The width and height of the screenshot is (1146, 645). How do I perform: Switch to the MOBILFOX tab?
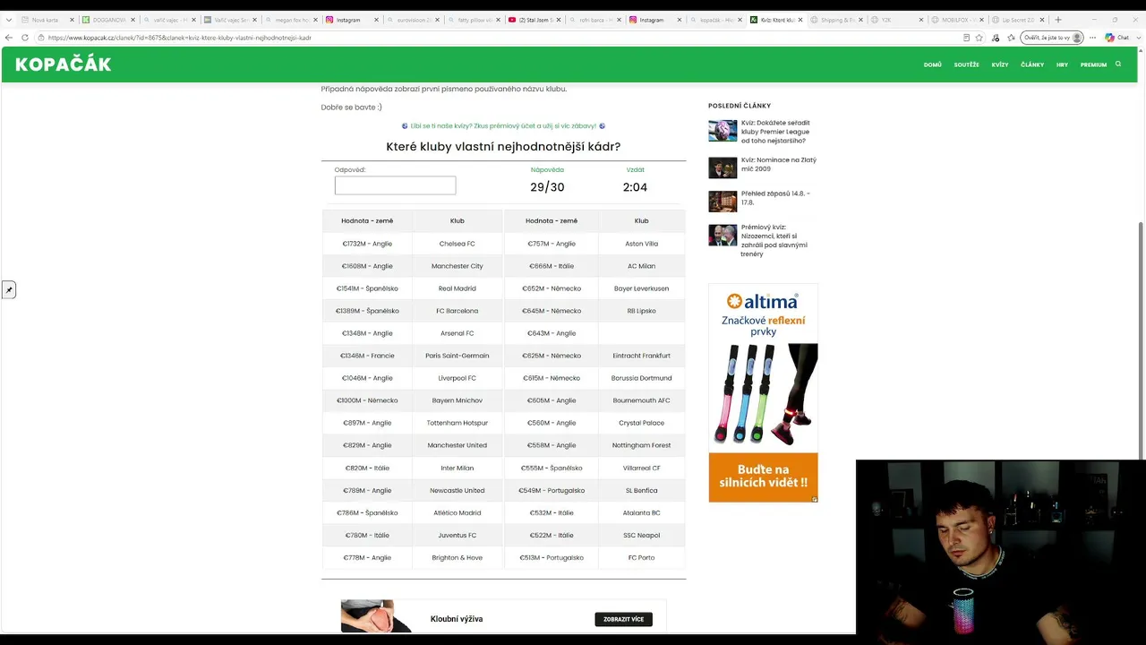(958, 20)
